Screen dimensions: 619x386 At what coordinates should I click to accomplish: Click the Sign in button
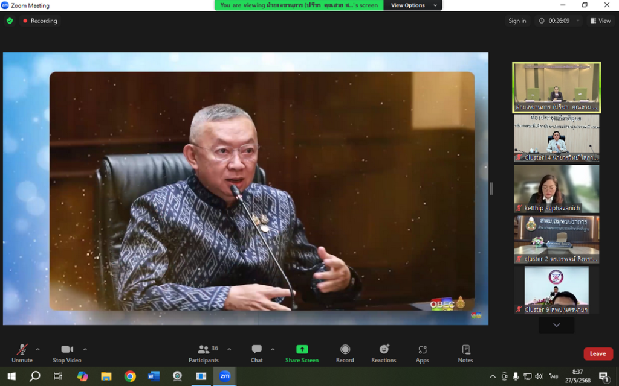coord(517,21)
